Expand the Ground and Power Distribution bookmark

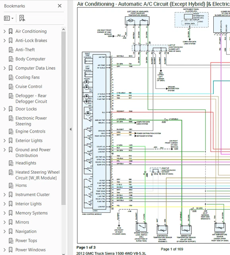point(4,150)
